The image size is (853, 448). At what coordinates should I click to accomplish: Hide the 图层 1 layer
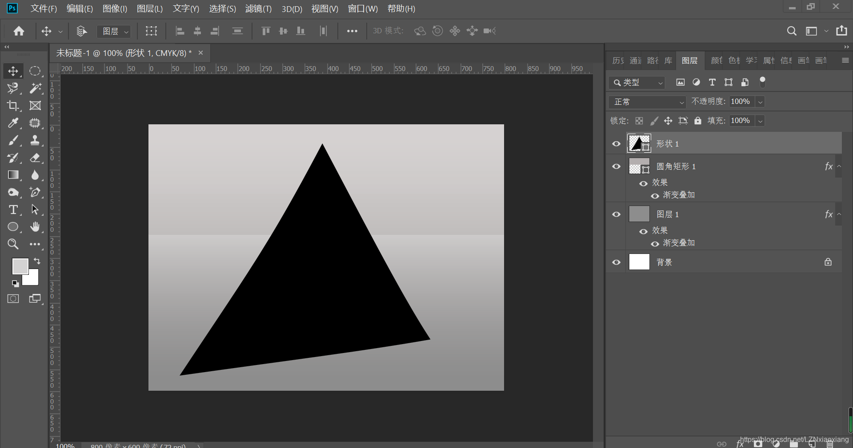[x=616, y=214]
